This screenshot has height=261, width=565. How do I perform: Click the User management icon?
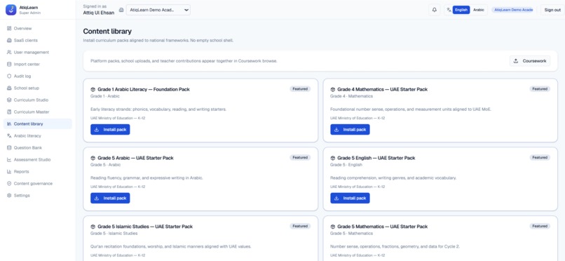9,53
